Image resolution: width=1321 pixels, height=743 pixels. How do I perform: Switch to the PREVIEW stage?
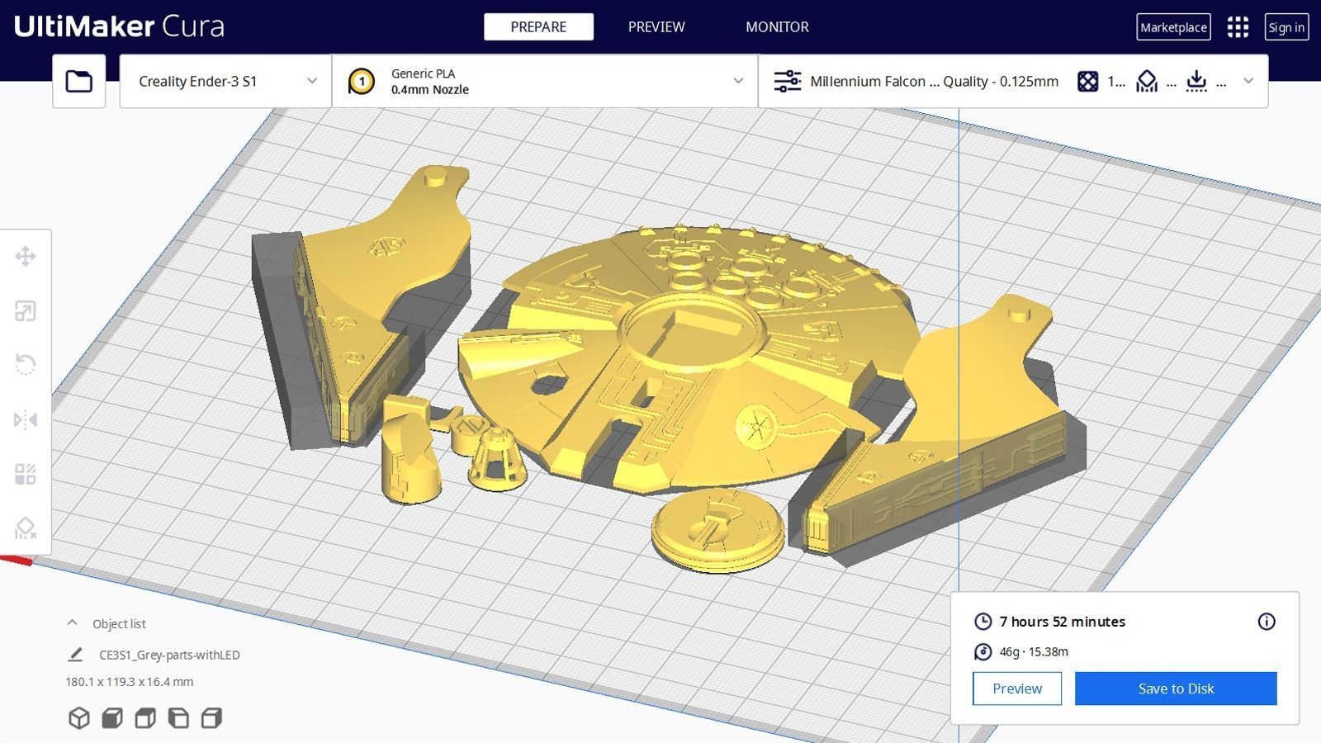(656, 27)
